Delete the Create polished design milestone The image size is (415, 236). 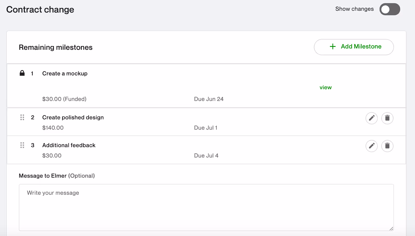point(387,118)
